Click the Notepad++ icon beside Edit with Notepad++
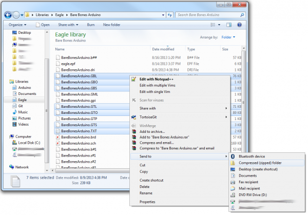Viewport: 308px width, 215px height. pos(134,79)
